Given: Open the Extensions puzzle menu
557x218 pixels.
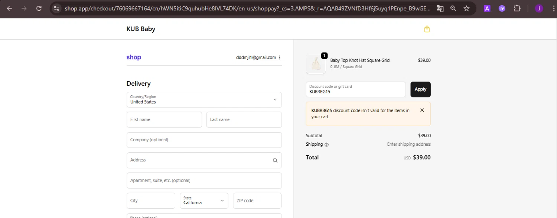Looking at the screenshot, I should (x=517, y=8).
